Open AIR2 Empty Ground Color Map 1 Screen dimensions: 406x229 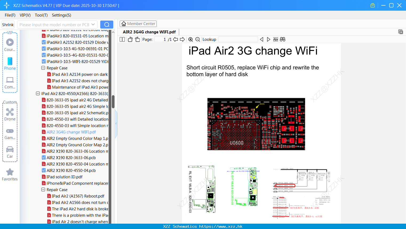[75, 139]
